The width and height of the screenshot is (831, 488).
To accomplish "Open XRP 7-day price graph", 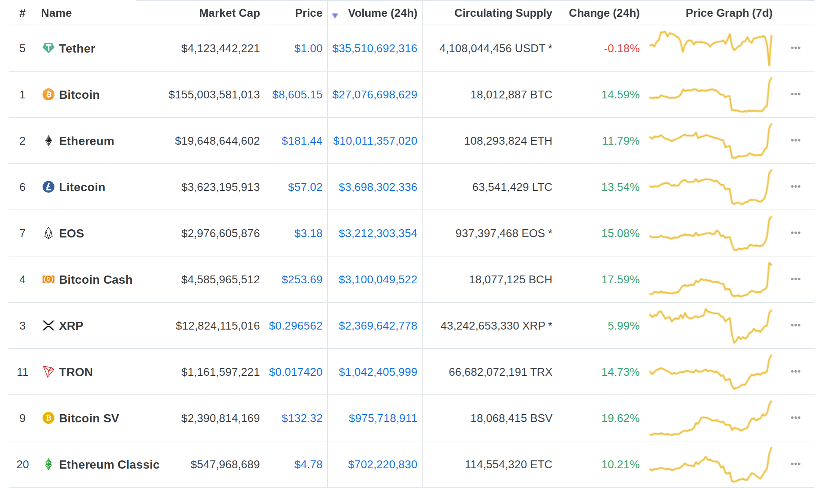I will 710,326.
